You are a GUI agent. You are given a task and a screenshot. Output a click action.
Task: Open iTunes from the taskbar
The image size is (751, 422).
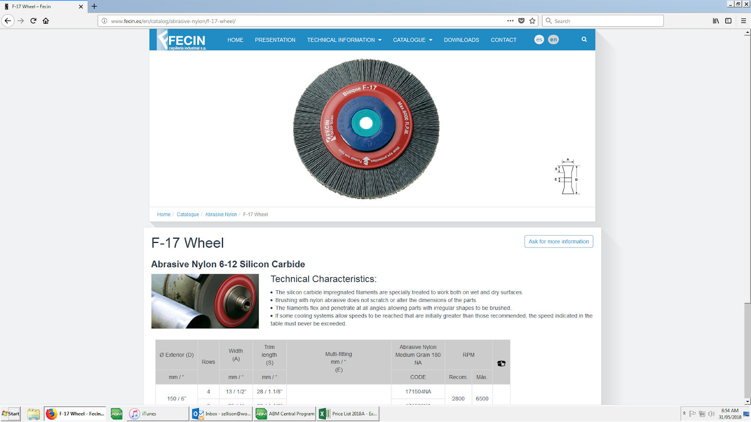[157, 414]
